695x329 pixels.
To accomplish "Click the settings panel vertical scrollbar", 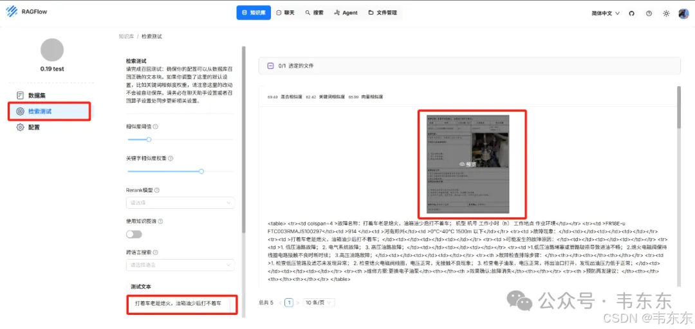I will pos(243,139).
